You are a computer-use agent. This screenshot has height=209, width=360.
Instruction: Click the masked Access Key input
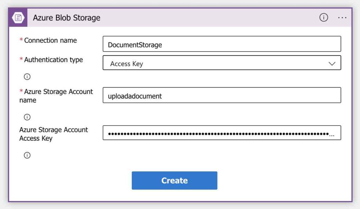221,133
